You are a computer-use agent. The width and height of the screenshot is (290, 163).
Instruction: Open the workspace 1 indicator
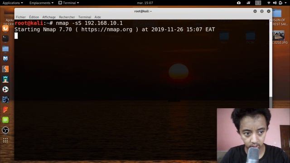click(x=258, y=3)
